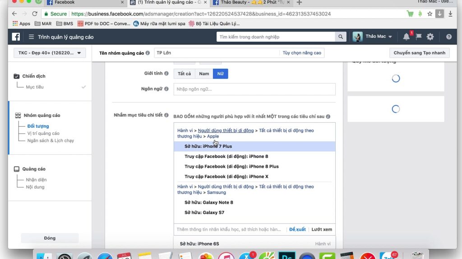Image resolution: width=462 pixels, height=259 pixels.
Task: Click the shopping cart extension icon
Action: 410,14
